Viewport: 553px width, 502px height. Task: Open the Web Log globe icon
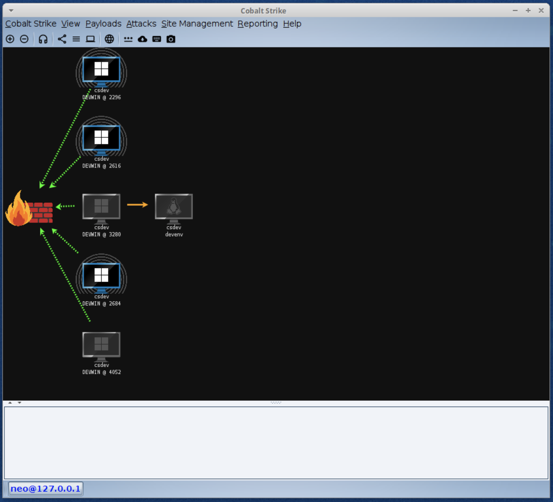coord(109,39)
